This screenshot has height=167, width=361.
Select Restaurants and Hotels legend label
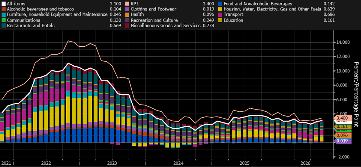[31, 26]
